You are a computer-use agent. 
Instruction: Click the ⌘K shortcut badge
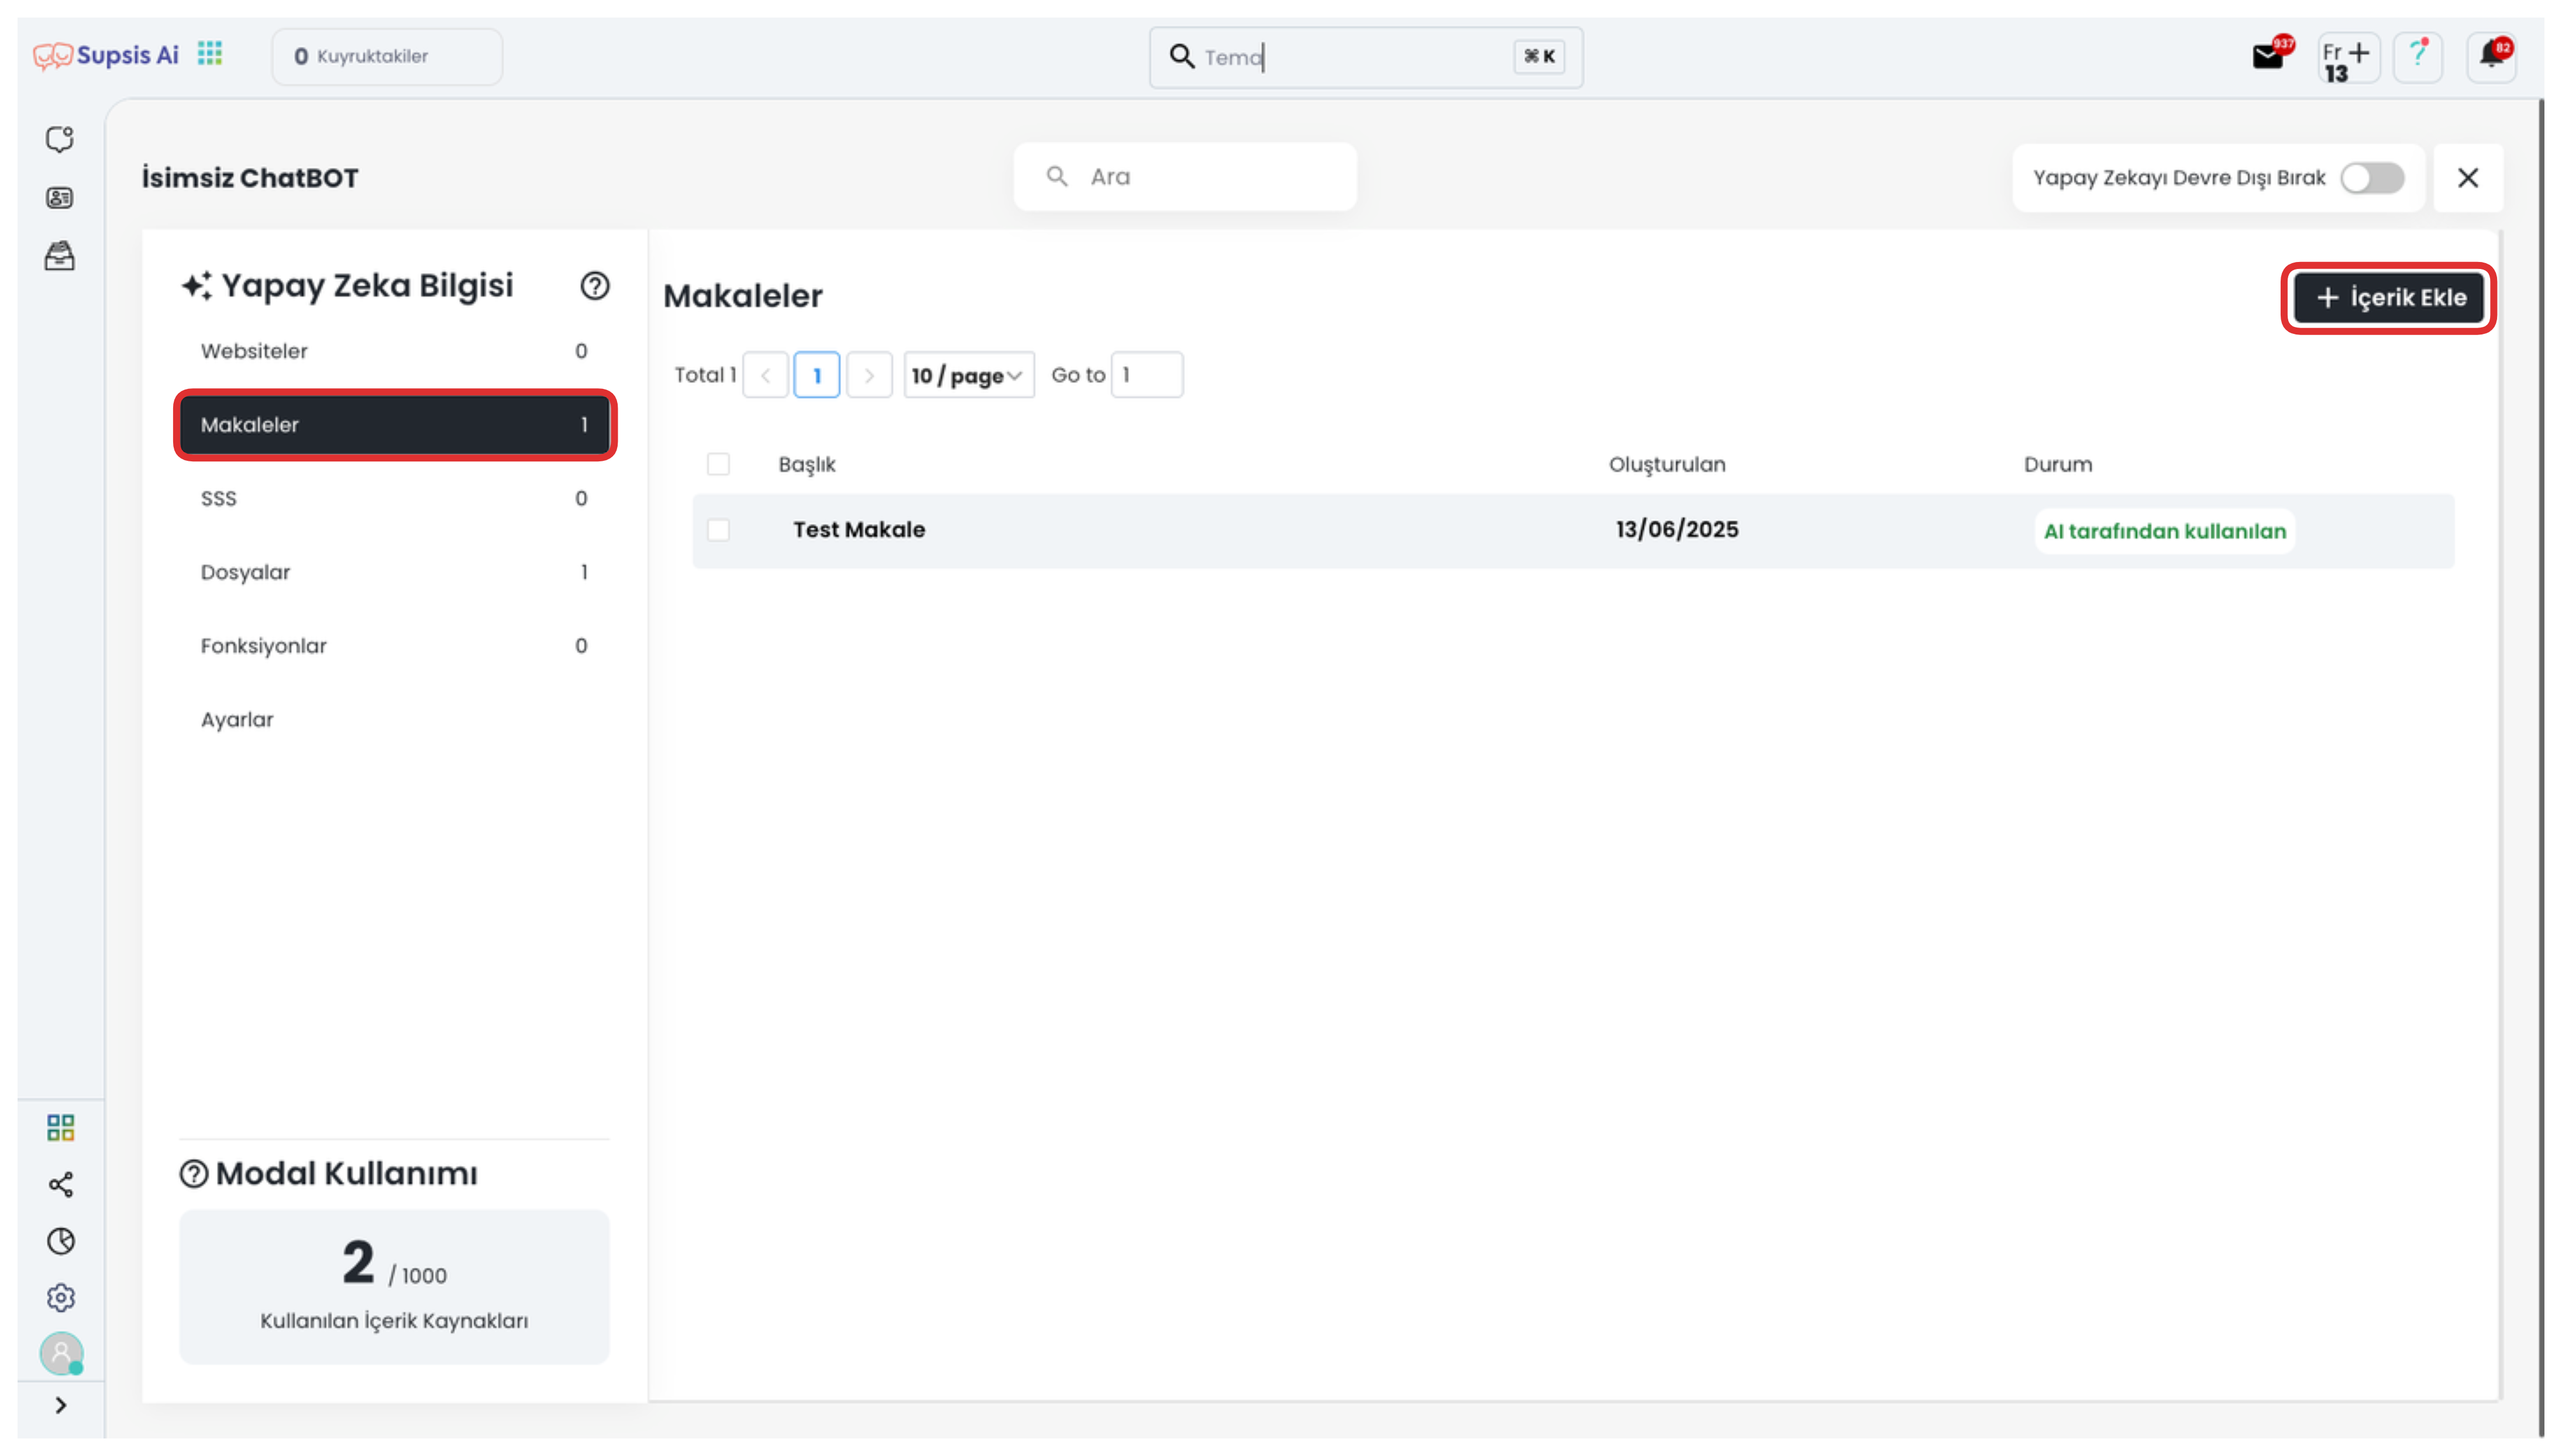pyautogui.click(x=1538, y=57)
